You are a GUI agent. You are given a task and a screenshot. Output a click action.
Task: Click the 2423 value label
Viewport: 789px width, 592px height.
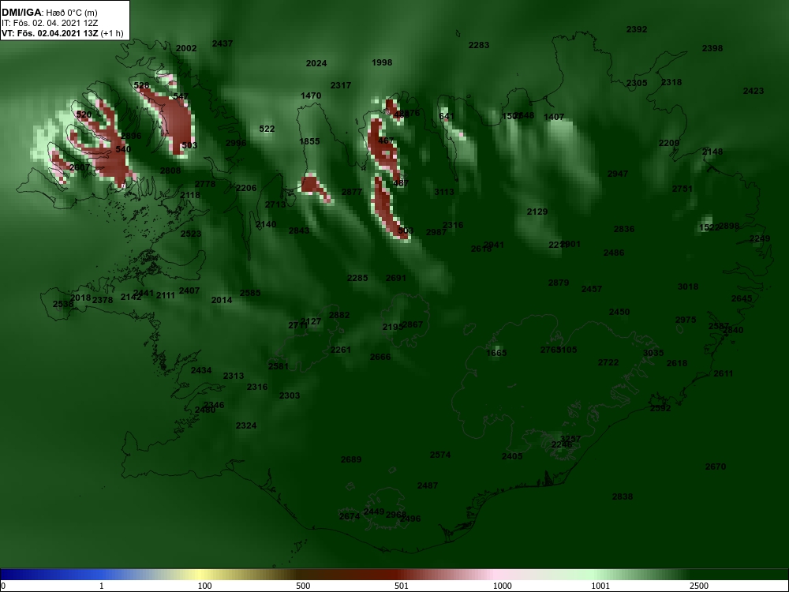tap(753, 91)
